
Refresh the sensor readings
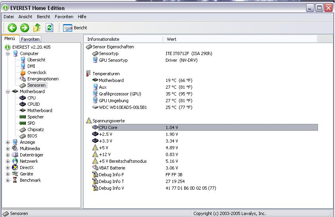pos(49,28)
